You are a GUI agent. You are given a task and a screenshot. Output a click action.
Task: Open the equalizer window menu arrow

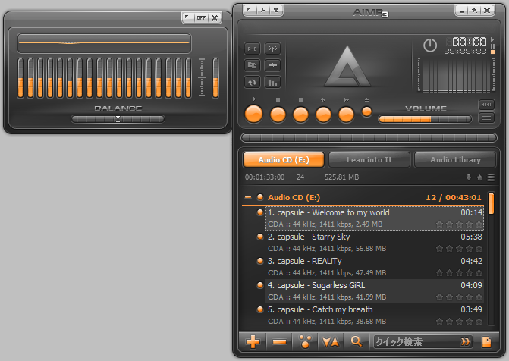(x=188, y=18)
